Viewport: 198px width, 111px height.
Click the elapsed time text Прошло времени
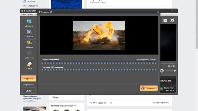pos(146,60)
